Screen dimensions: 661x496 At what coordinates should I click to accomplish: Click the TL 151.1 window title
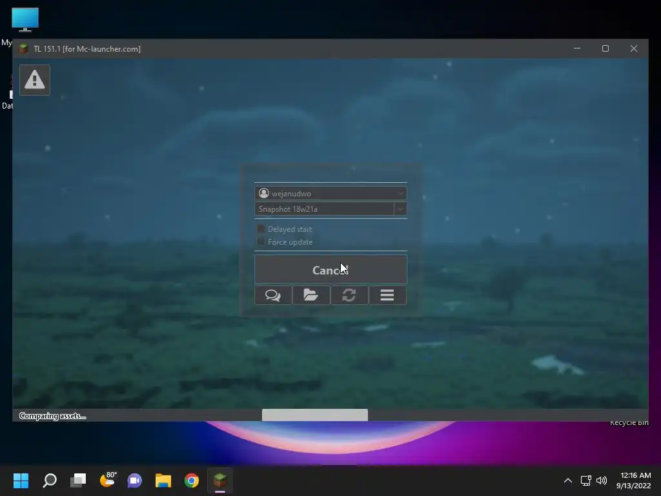[87, 49]
